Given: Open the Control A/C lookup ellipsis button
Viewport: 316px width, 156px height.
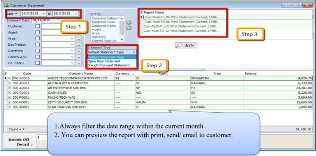Looking at the screenshot, I should (x=78, y=57).
